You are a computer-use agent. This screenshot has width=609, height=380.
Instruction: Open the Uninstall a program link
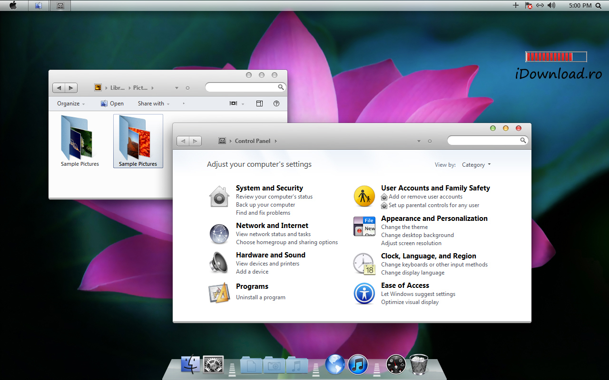261,297
